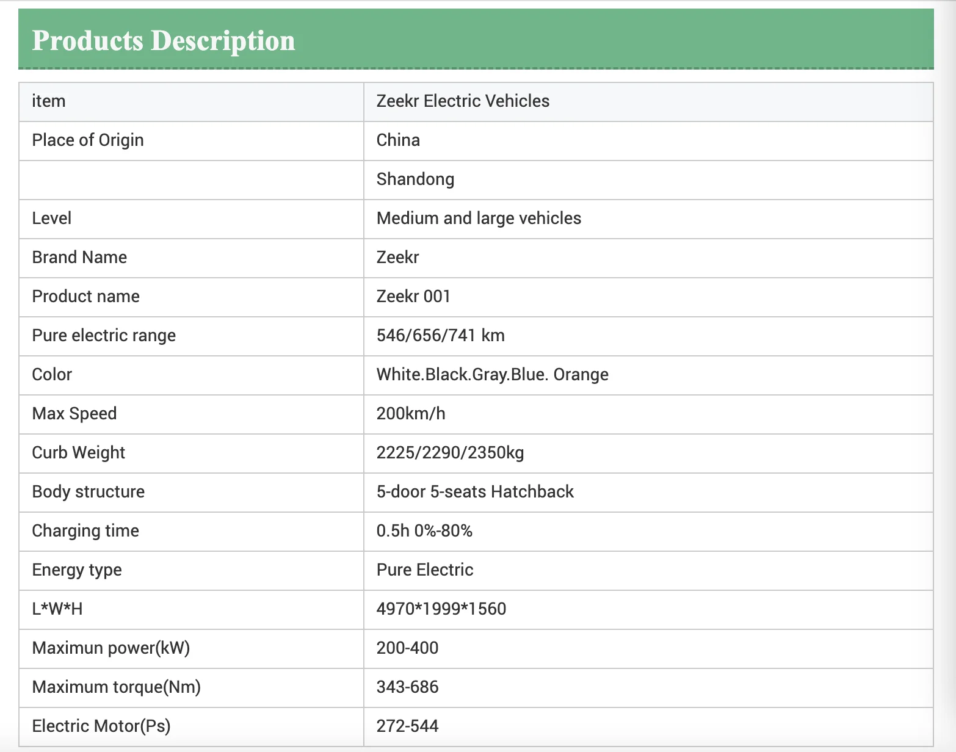Select the 546/656/741 km range value
The image size is (956, 752).
[440, 336]
